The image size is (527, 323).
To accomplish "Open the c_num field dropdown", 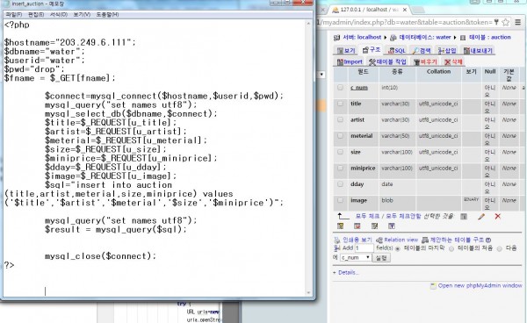I will [x=356, y=257].
